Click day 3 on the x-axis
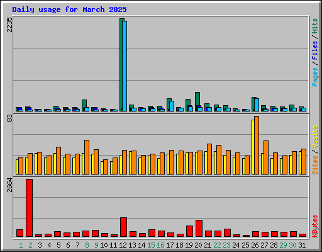The height and width of the screenshot is (252, 322). point(40,245)
